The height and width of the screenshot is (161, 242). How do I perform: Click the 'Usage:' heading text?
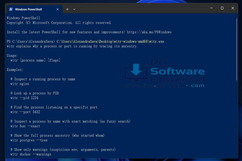[12, 56]
